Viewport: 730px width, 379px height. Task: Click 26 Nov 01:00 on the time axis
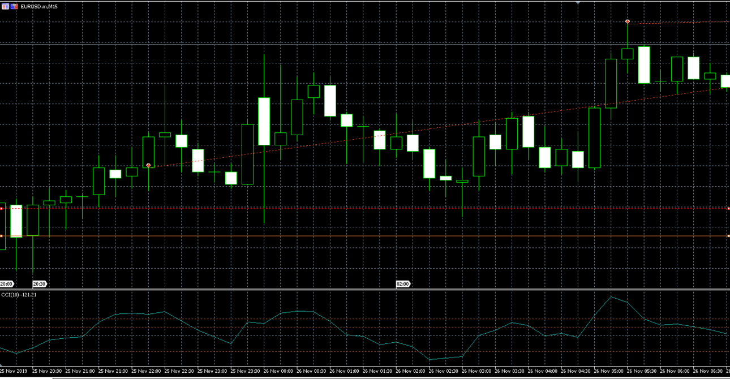pos(344,371)
